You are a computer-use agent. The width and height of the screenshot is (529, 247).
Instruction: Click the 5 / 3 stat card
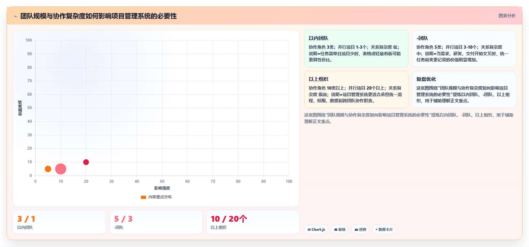coord(156,222)
